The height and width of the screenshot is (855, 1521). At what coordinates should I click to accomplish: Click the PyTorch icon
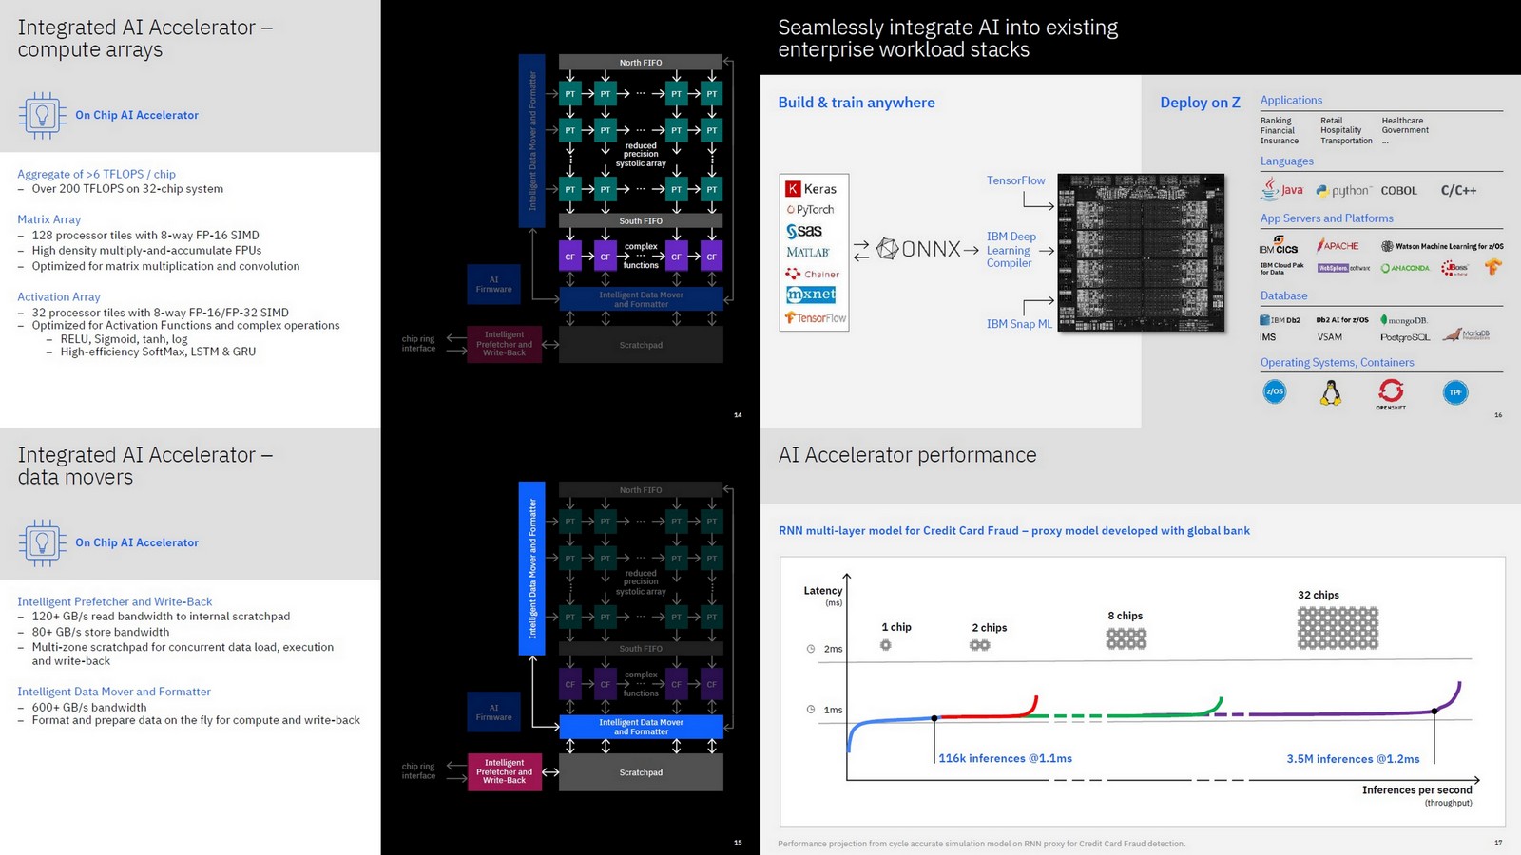point(813,209)
